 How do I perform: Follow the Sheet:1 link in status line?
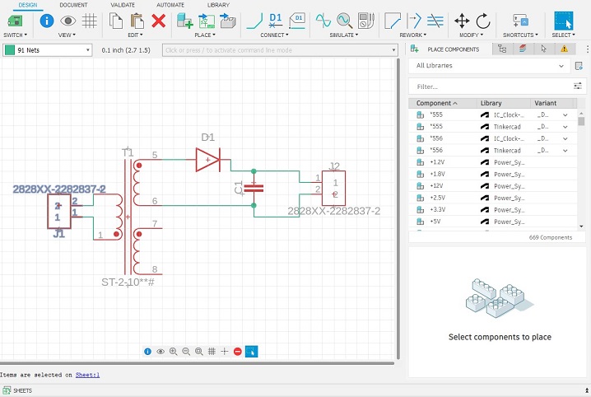point(87,375)
